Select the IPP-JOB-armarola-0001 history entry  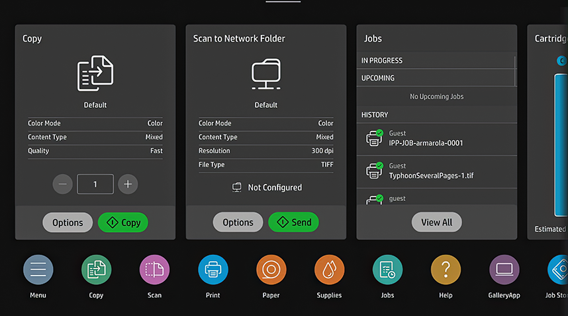[x=436, y=139]
